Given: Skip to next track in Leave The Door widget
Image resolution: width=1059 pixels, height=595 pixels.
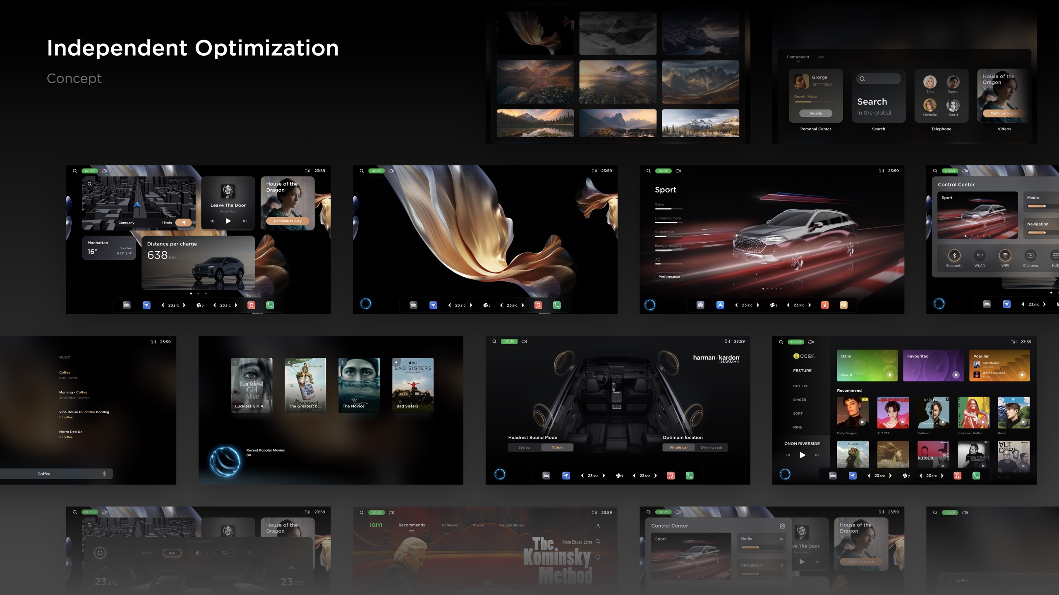Looking at the screenshot, I should 244,221.
